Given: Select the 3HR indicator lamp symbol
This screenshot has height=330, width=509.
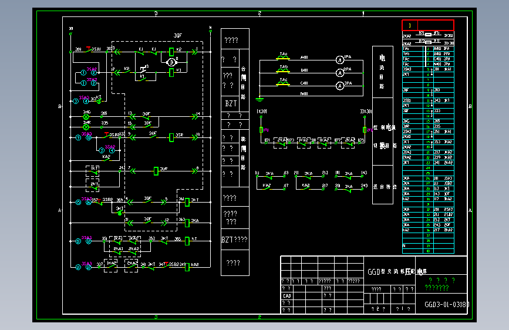Looking at the screenshot, I should (x=86, y=127).
